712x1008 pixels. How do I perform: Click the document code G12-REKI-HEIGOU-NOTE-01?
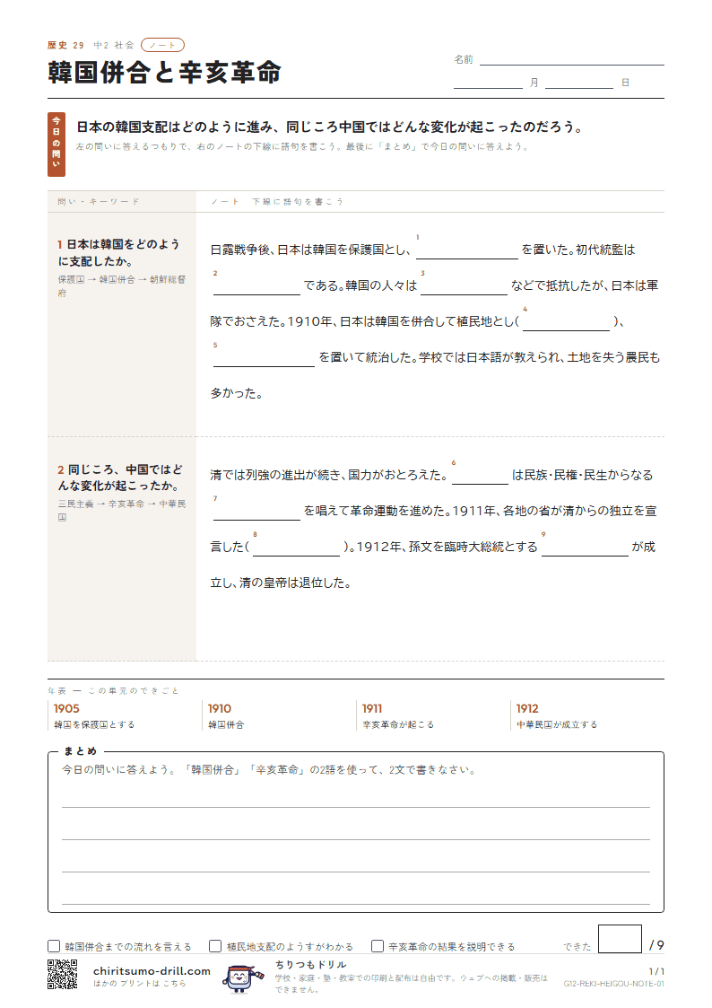point(613,984)
